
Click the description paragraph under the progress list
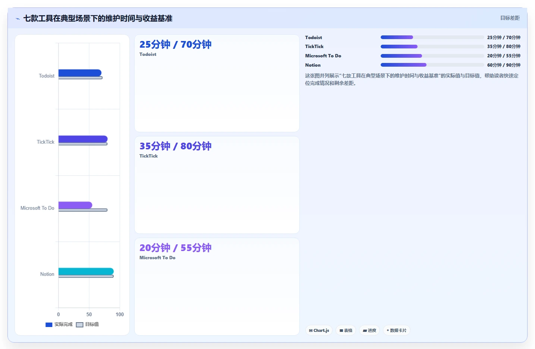coord(412,79)
